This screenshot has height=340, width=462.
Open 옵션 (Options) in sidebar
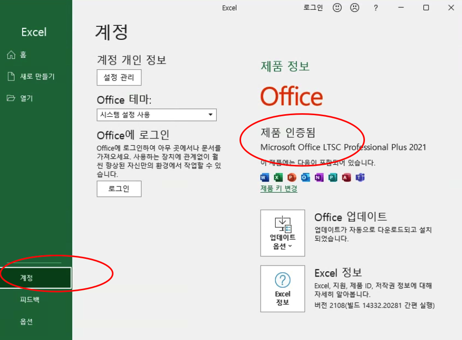tap(36, 321)
